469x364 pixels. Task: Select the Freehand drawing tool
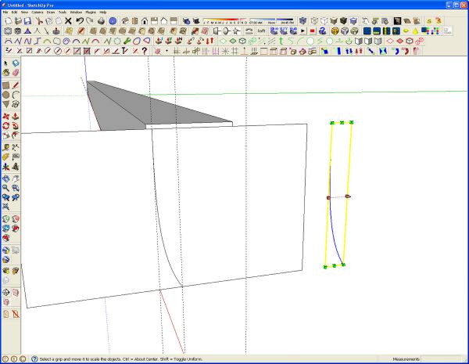pyautogui.click(x=16, y=104)
